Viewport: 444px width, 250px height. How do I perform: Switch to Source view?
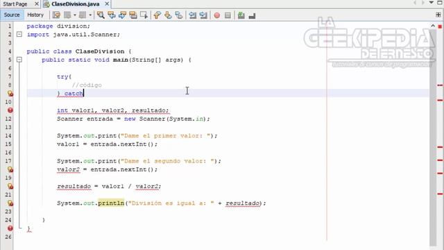tap(12, 15)
